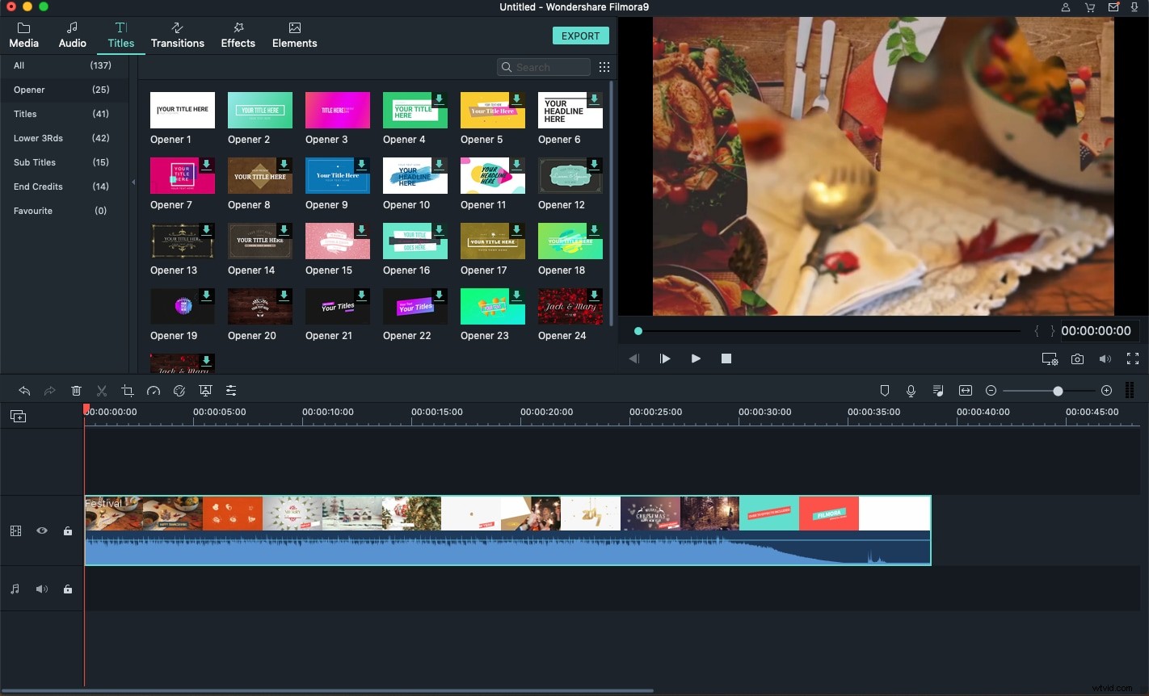Open the Color Tuning palette tool
The height and width of the screenshot is (696, 1149).
point(179,390)
